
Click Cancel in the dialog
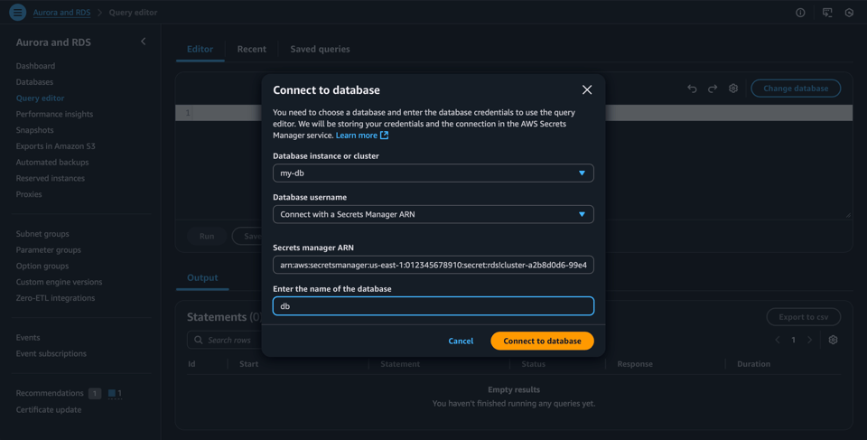coord(461,341)
